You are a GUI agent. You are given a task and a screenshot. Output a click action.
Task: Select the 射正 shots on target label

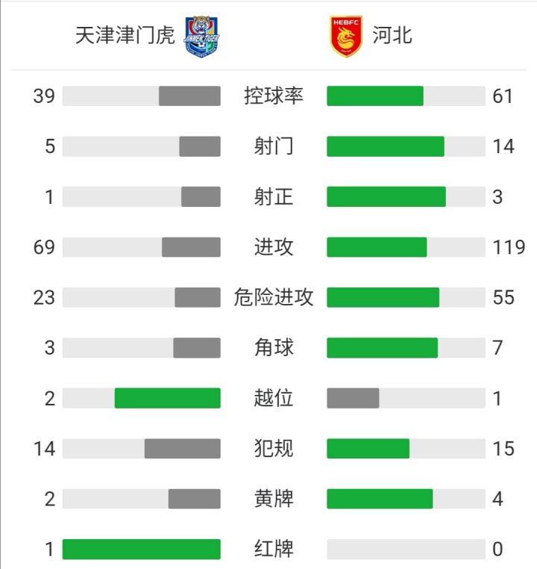pyautogui.click(x=274, y=197)
